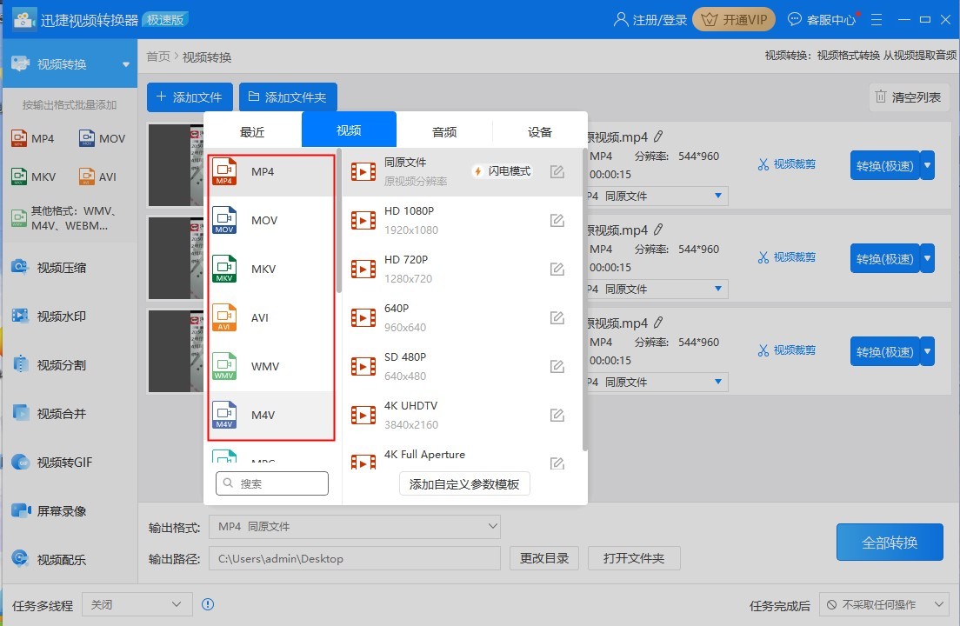Open the 输出格式 output format dropdown
This screenshot has height=626, width=960.
[355, 526]
